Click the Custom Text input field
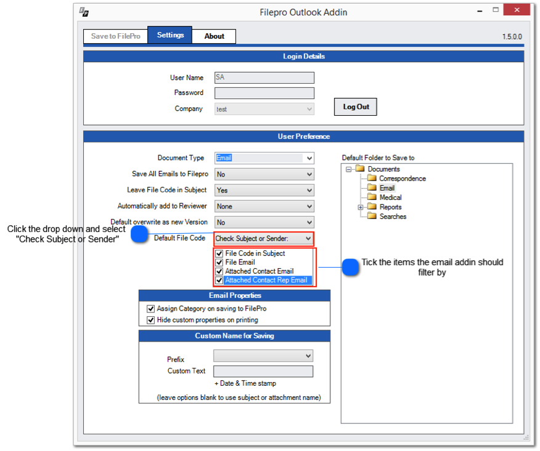 click(263, 371)
